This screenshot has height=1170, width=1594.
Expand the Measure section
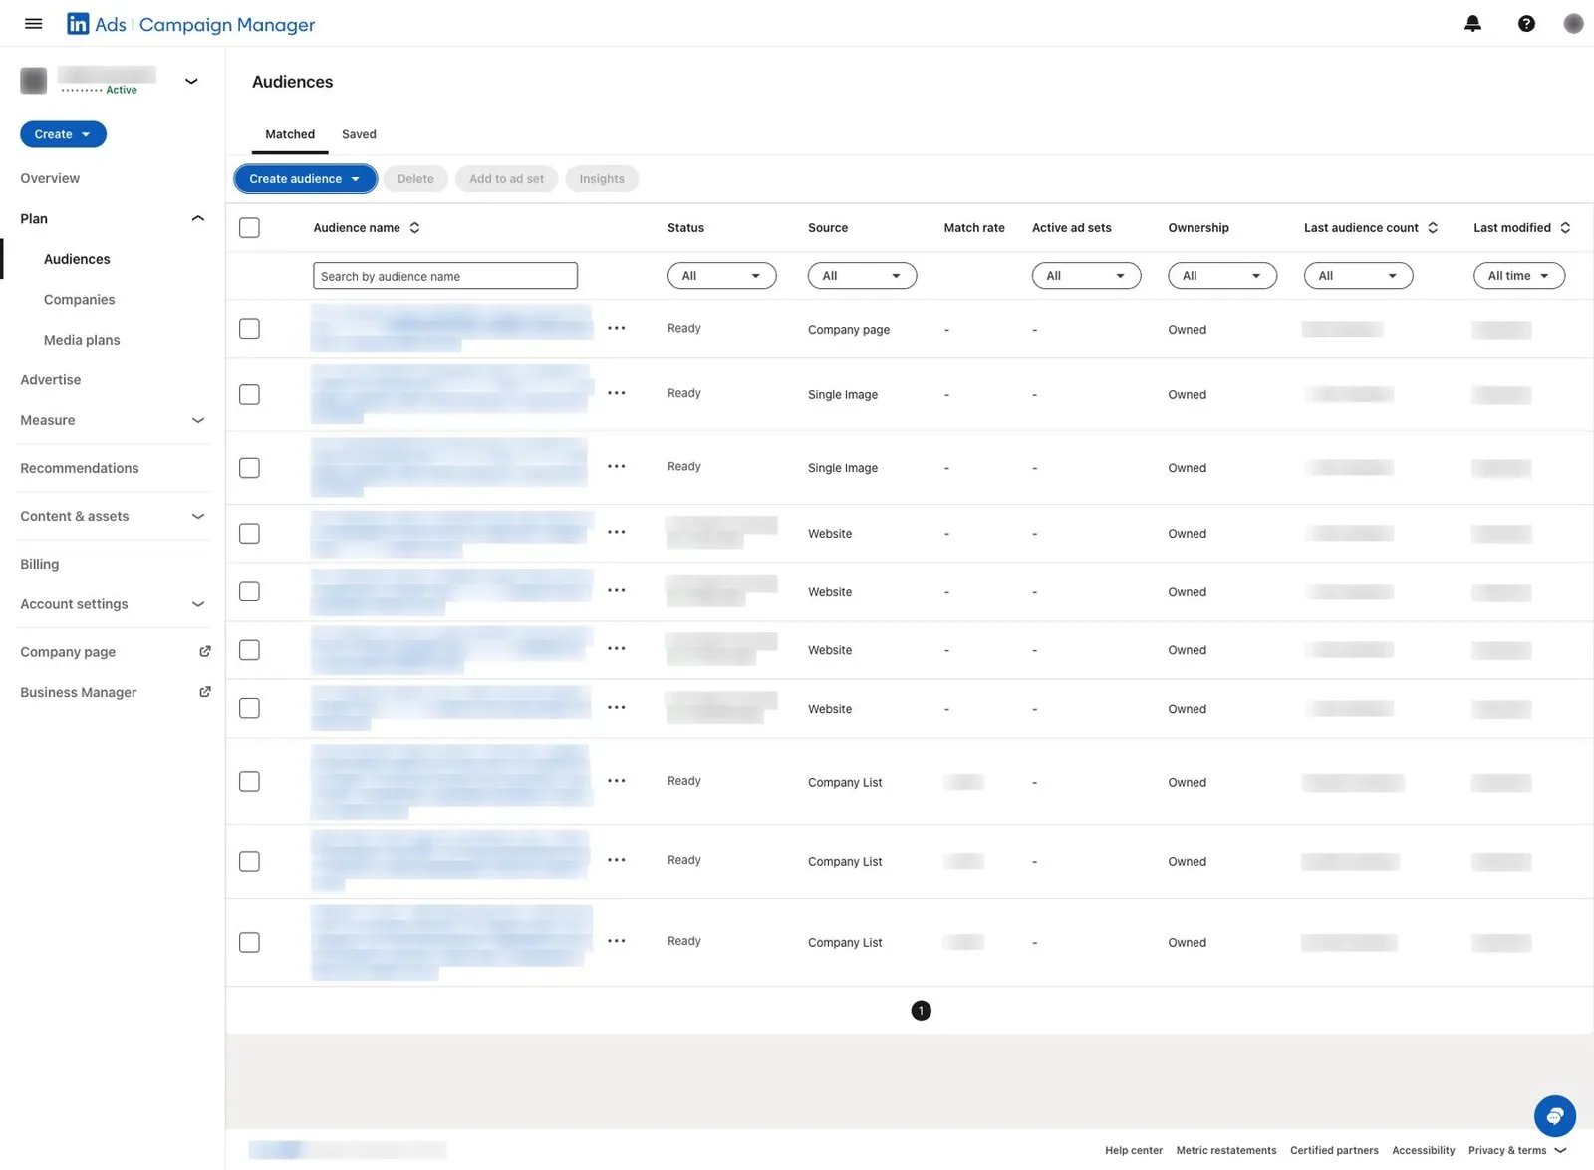(x=197, y=420)
